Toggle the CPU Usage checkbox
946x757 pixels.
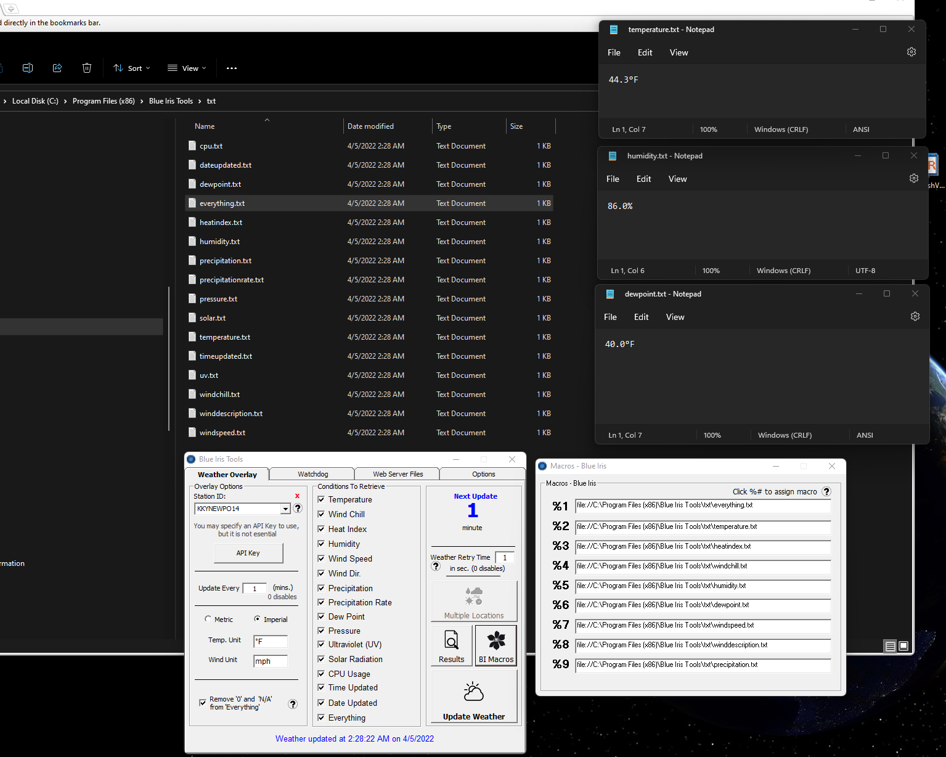tap(321, 674)
